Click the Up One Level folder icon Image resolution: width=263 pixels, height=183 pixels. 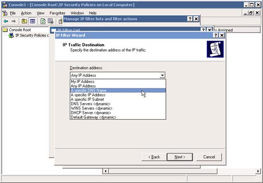click(x=24, y=21)
